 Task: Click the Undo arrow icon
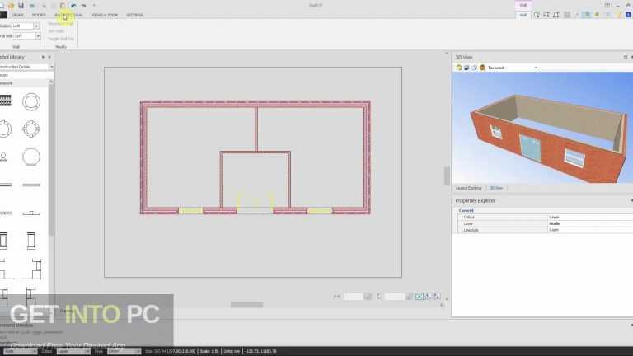[73, 6]
